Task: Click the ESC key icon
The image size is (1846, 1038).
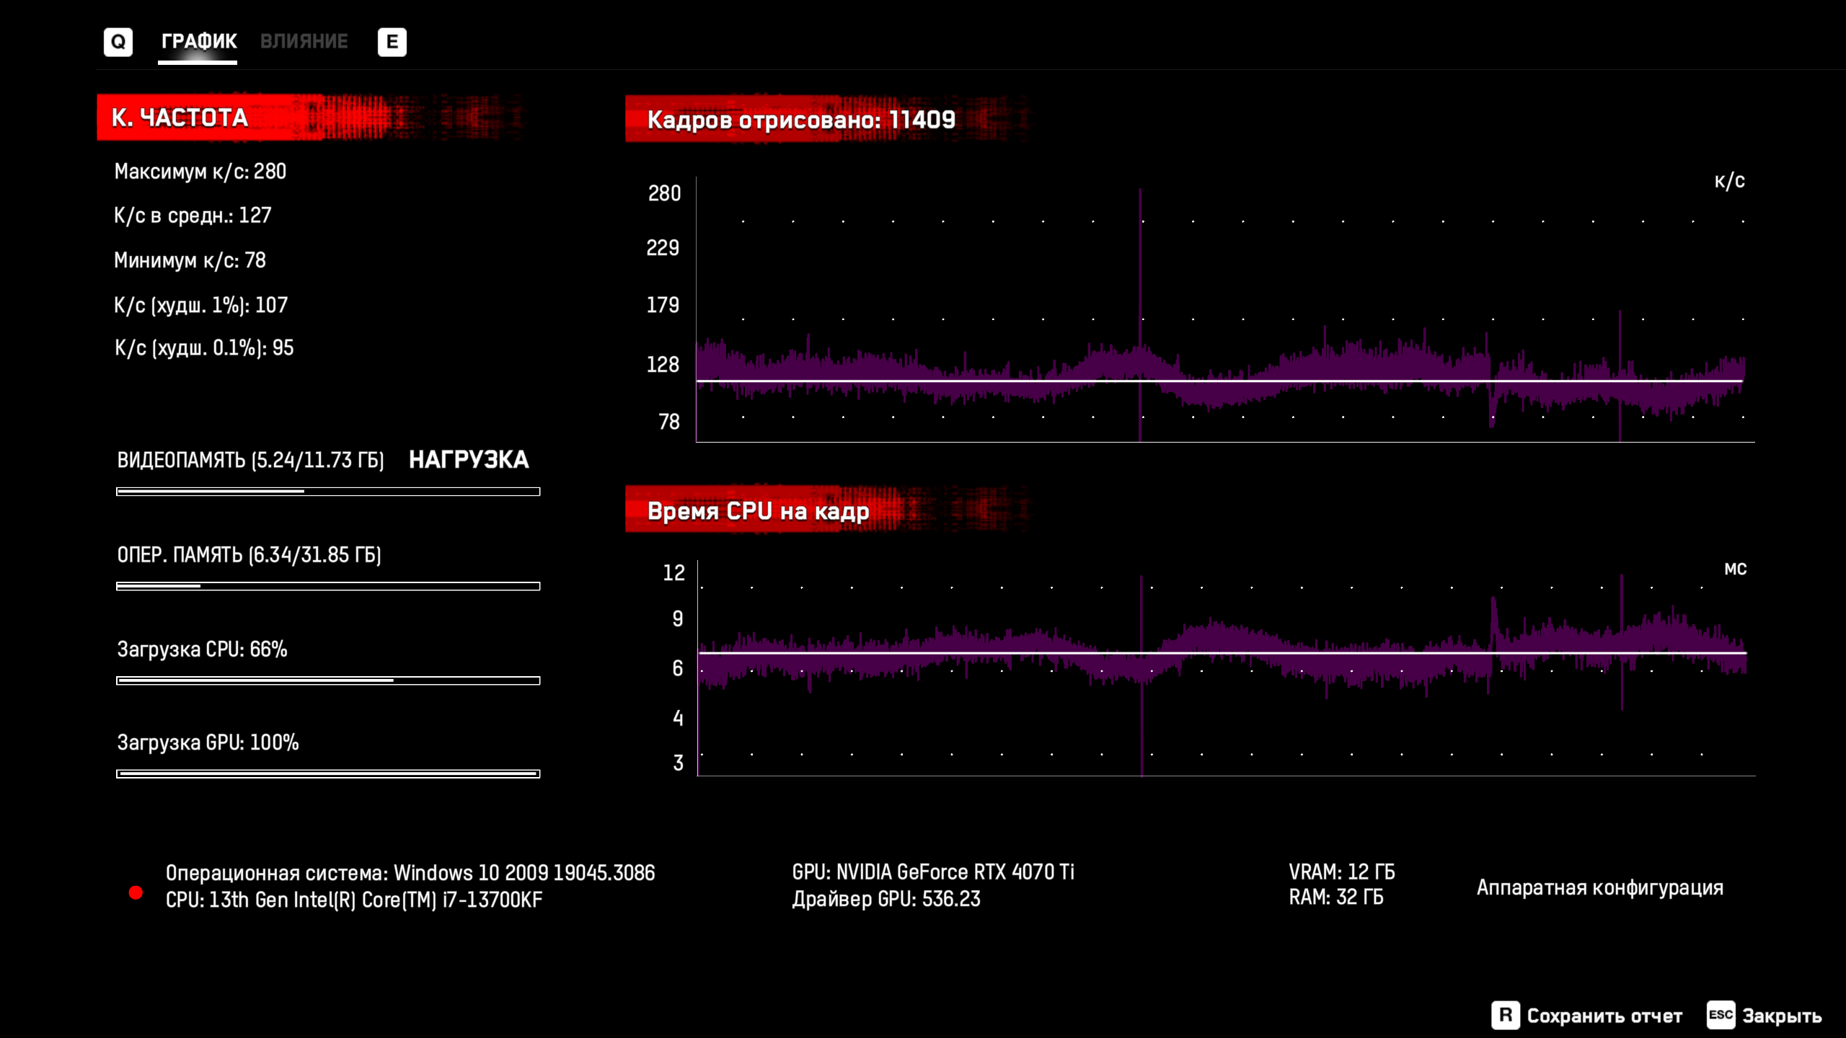Action: (1721, 1015)
